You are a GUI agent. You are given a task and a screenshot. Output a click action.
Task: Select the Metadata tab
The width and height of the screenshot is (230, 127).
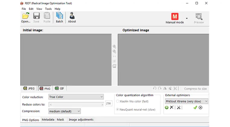(48, 119)
